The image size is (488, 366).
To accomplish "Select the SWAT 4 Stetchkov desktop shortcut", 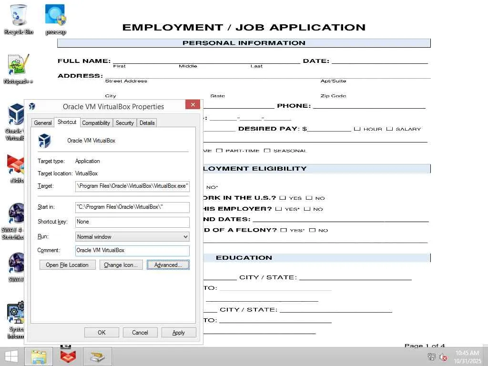I will (x=12, y=222).
